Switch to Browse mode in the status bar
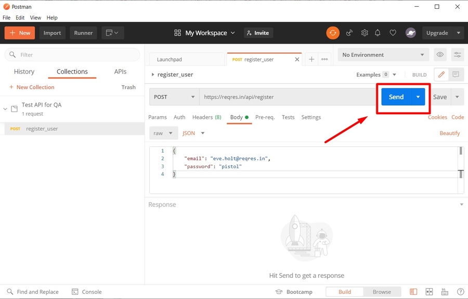Screen dimensions: 468x299 point(382,292)
